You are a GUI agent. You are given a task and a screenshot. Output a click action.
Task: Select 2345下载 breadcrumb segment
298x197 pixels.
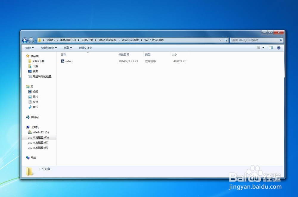point(87,40)
